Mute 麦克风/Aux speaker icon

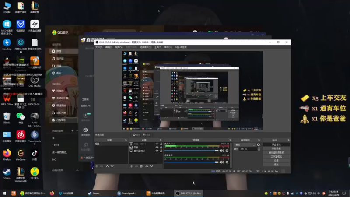(221, 151)
